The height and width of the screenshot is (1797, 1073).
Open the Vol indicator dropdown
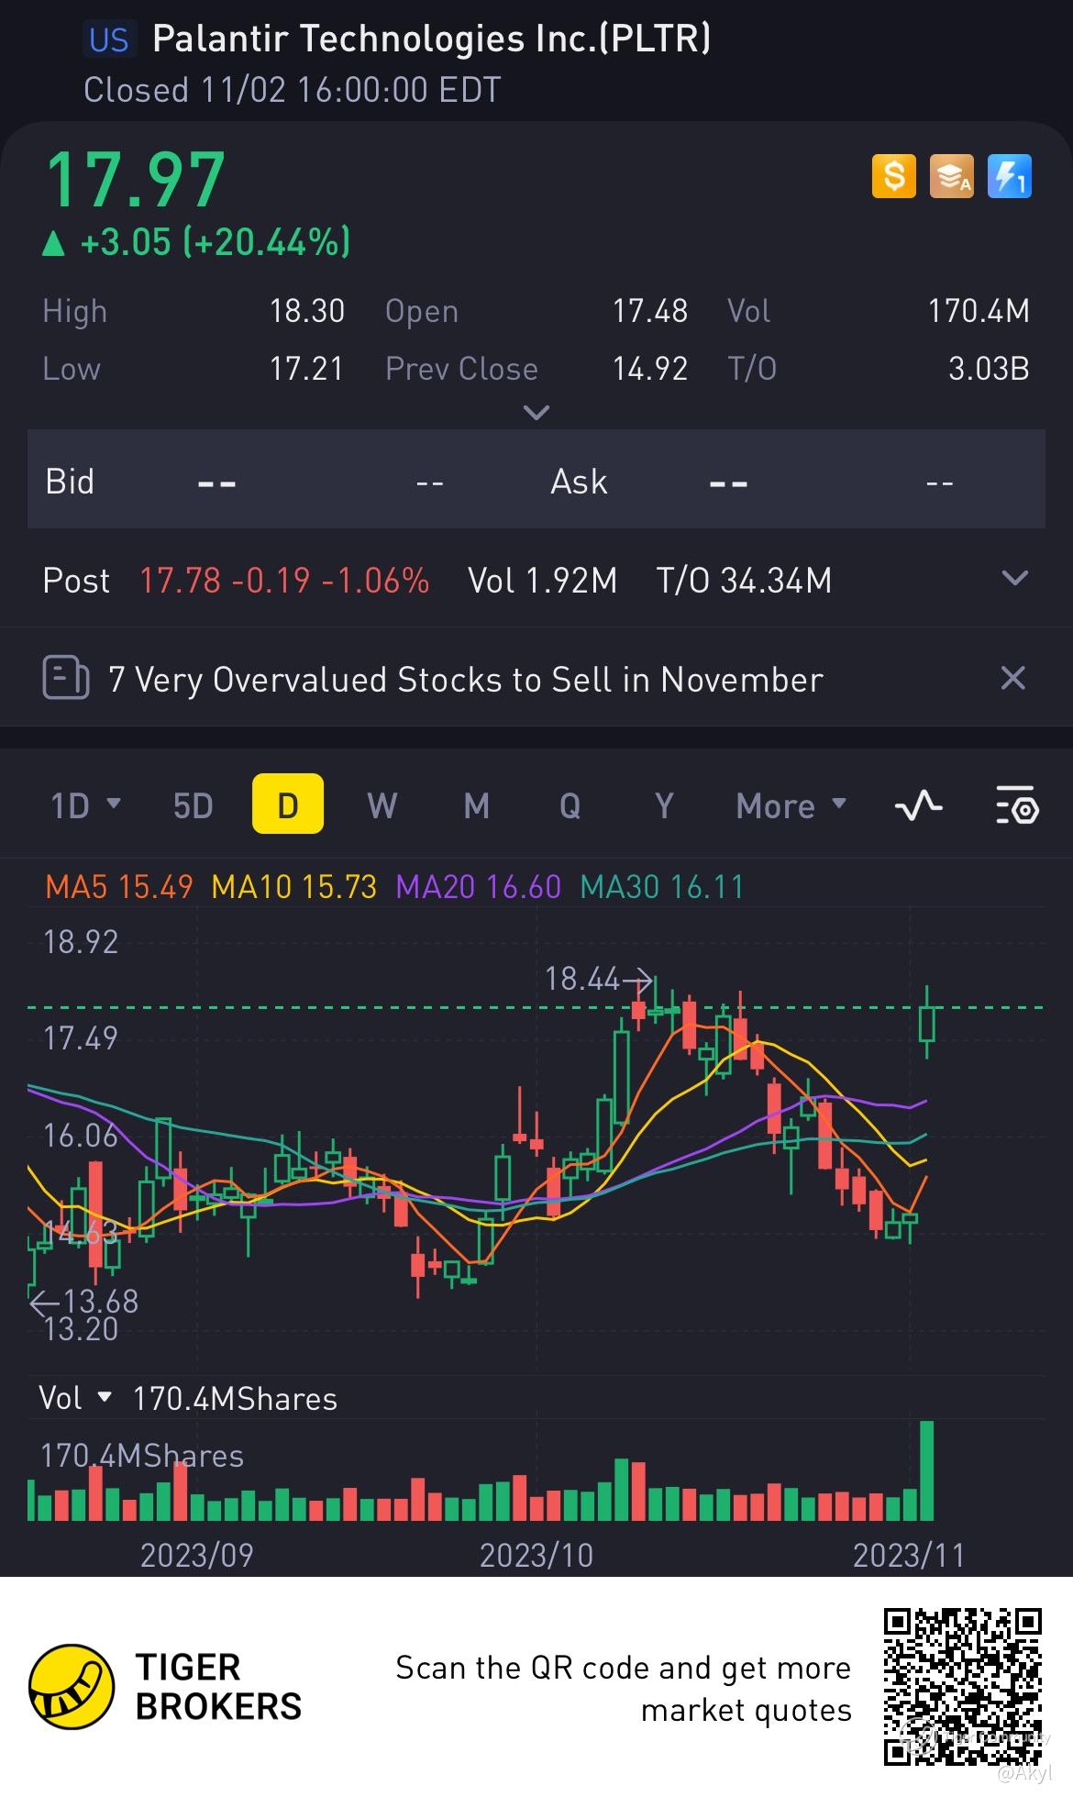click(75, 1398)
